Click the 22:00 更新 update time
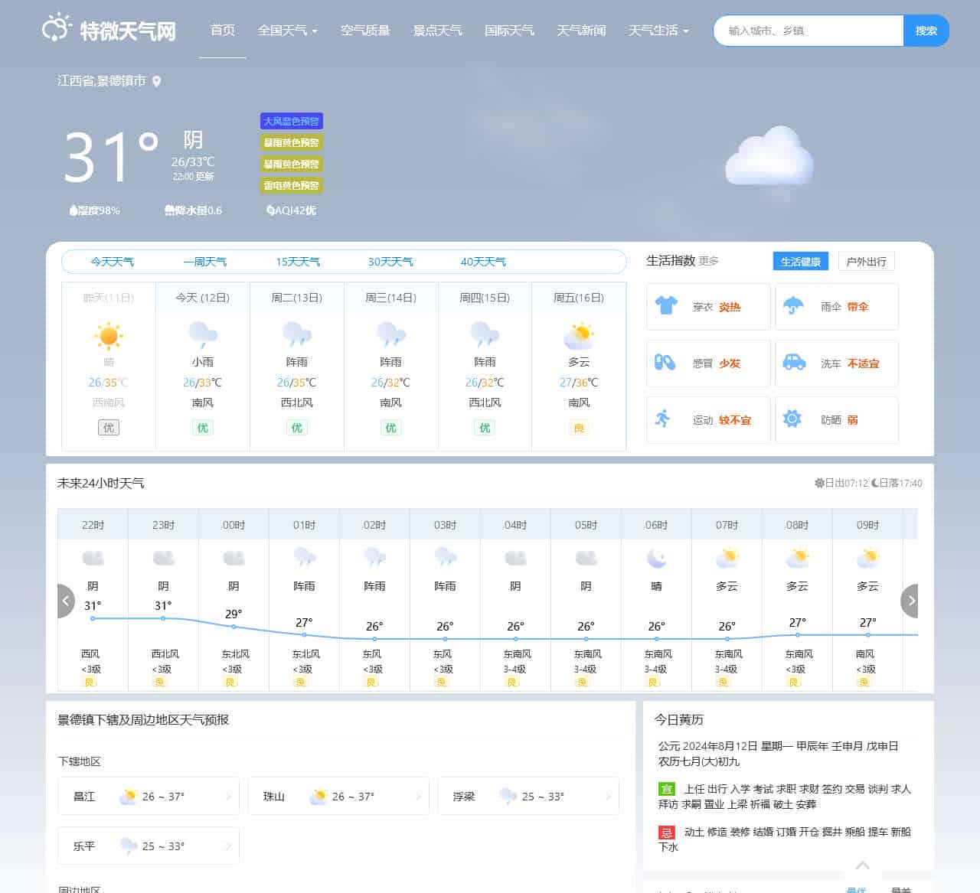Screen dimensions: 980x893 pos(193,176)
